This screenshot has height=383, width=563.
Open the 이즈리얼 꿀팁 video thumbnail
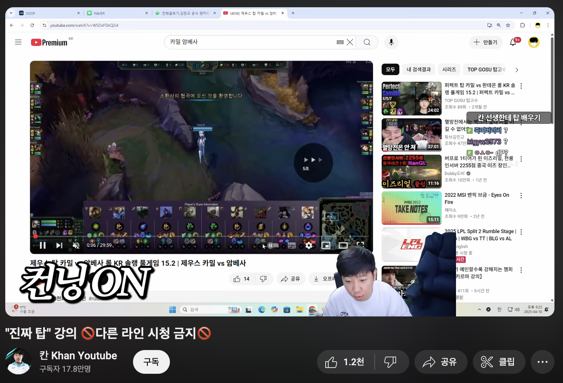pos(412,171)
